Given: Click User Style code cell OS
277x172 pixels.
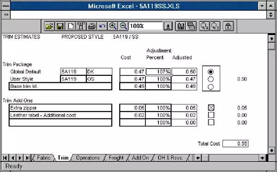Looking at the screenshot, I should coord(99,79).
